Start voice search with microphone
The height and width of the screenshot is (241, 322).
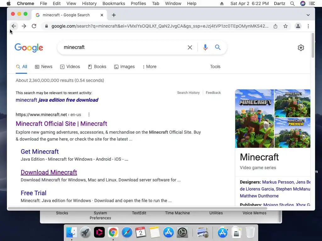point(205,47)
